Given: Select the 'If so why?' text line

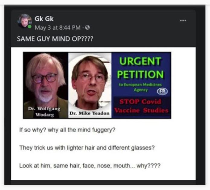Looking at the screenshot, I should tap(67, 130).
